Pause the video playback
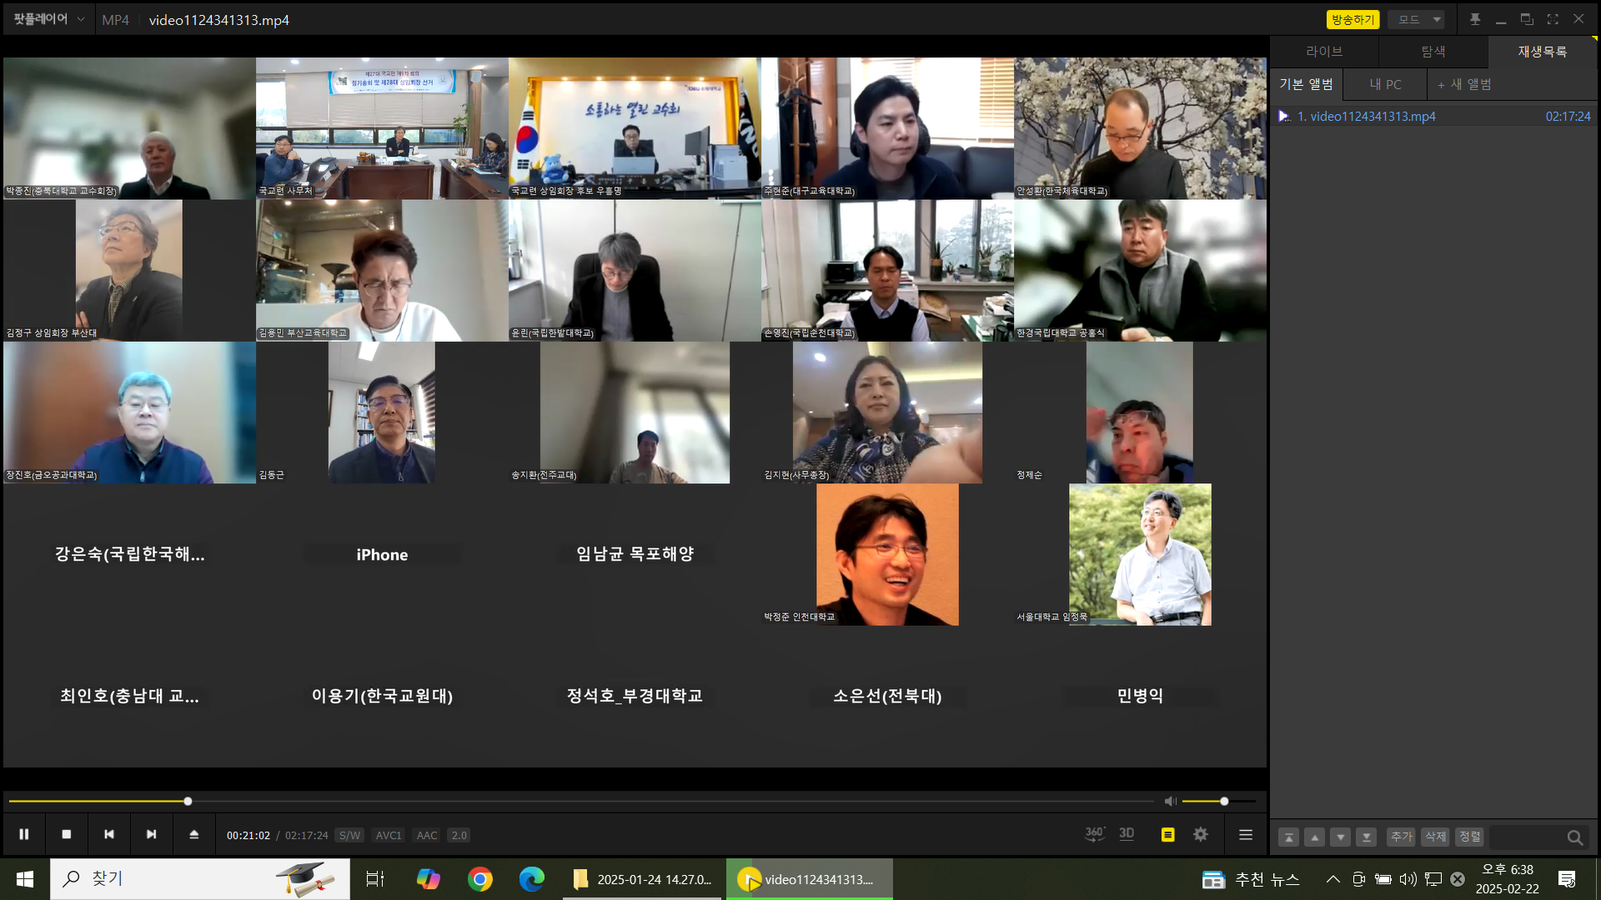 tap(24, 834)
